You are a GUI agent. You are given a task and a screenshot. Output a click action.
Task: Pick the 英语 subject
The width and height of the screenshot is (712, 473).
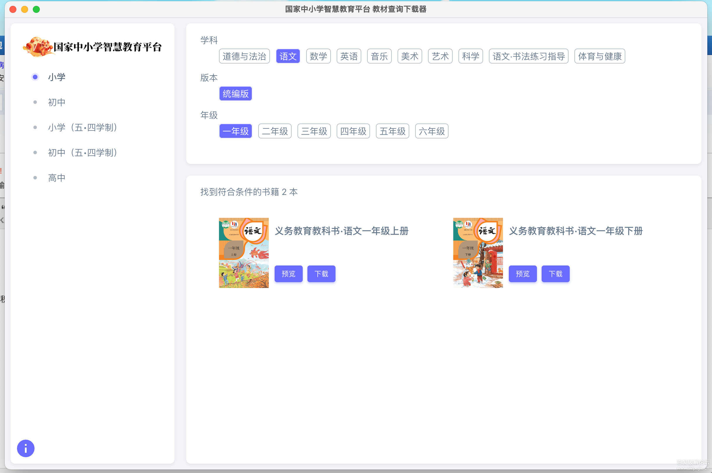click(349, 56)
